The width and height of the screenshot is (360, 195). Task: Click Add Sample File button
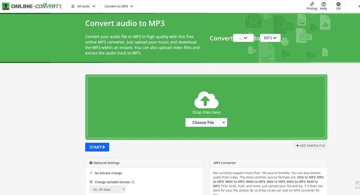click(311, 146)
